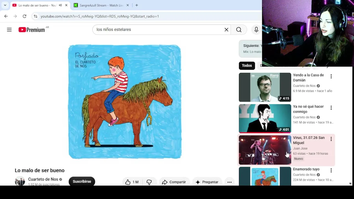Click the Nuevo badge on the Virus video
The height and width of the screenshot is (199, 354).
(299, 159)
